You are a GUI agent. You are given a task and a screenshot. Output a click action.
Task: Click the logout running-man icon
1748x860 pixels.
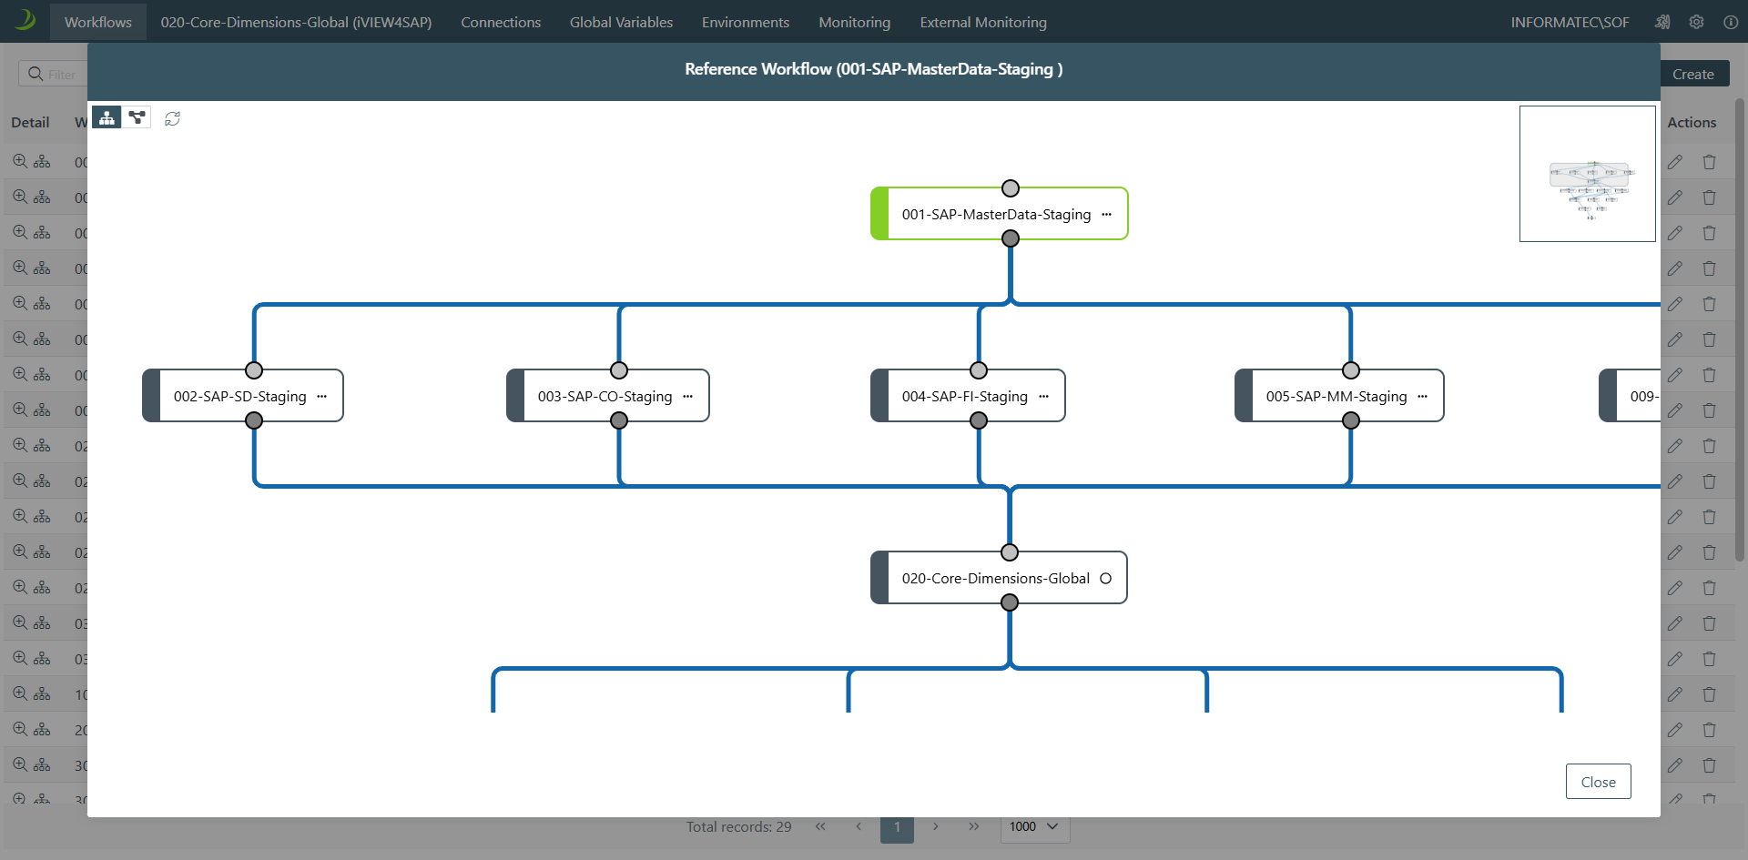[x=1662, y=22]
